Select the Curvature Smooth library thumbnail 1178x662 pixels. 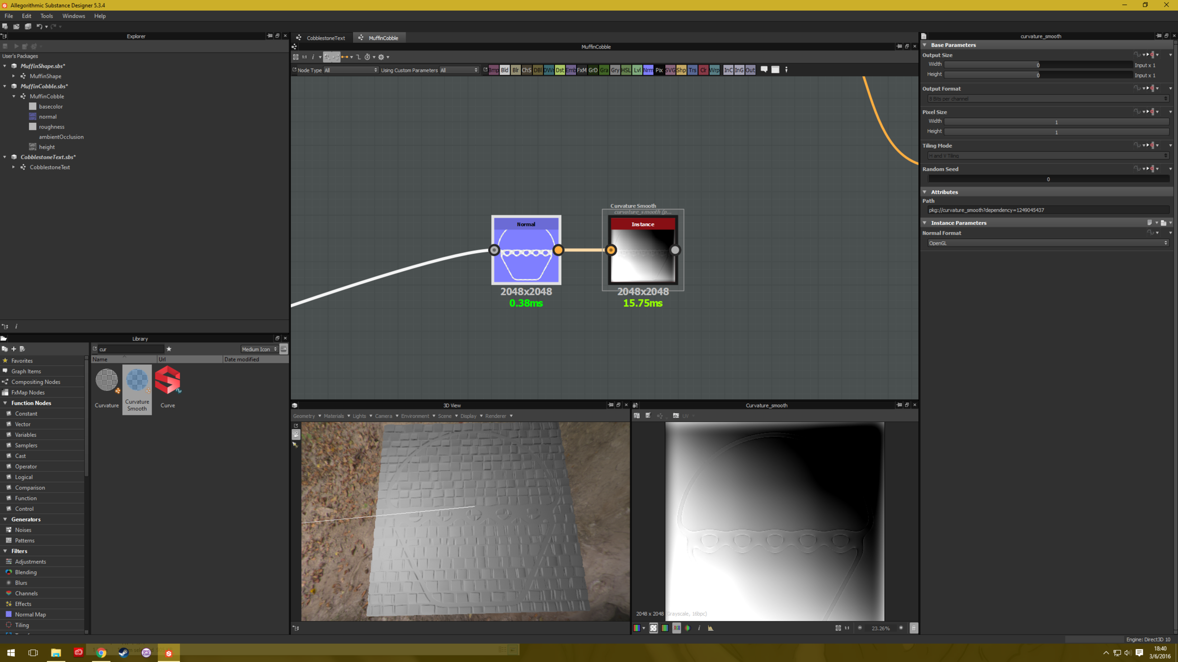(x=137, y=389)
